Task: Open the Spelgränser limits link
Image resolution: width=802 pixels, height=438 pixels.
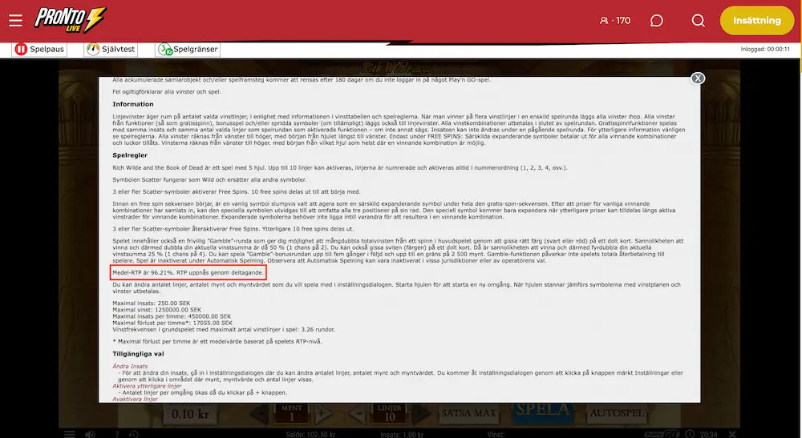Action: click(188, 49)
